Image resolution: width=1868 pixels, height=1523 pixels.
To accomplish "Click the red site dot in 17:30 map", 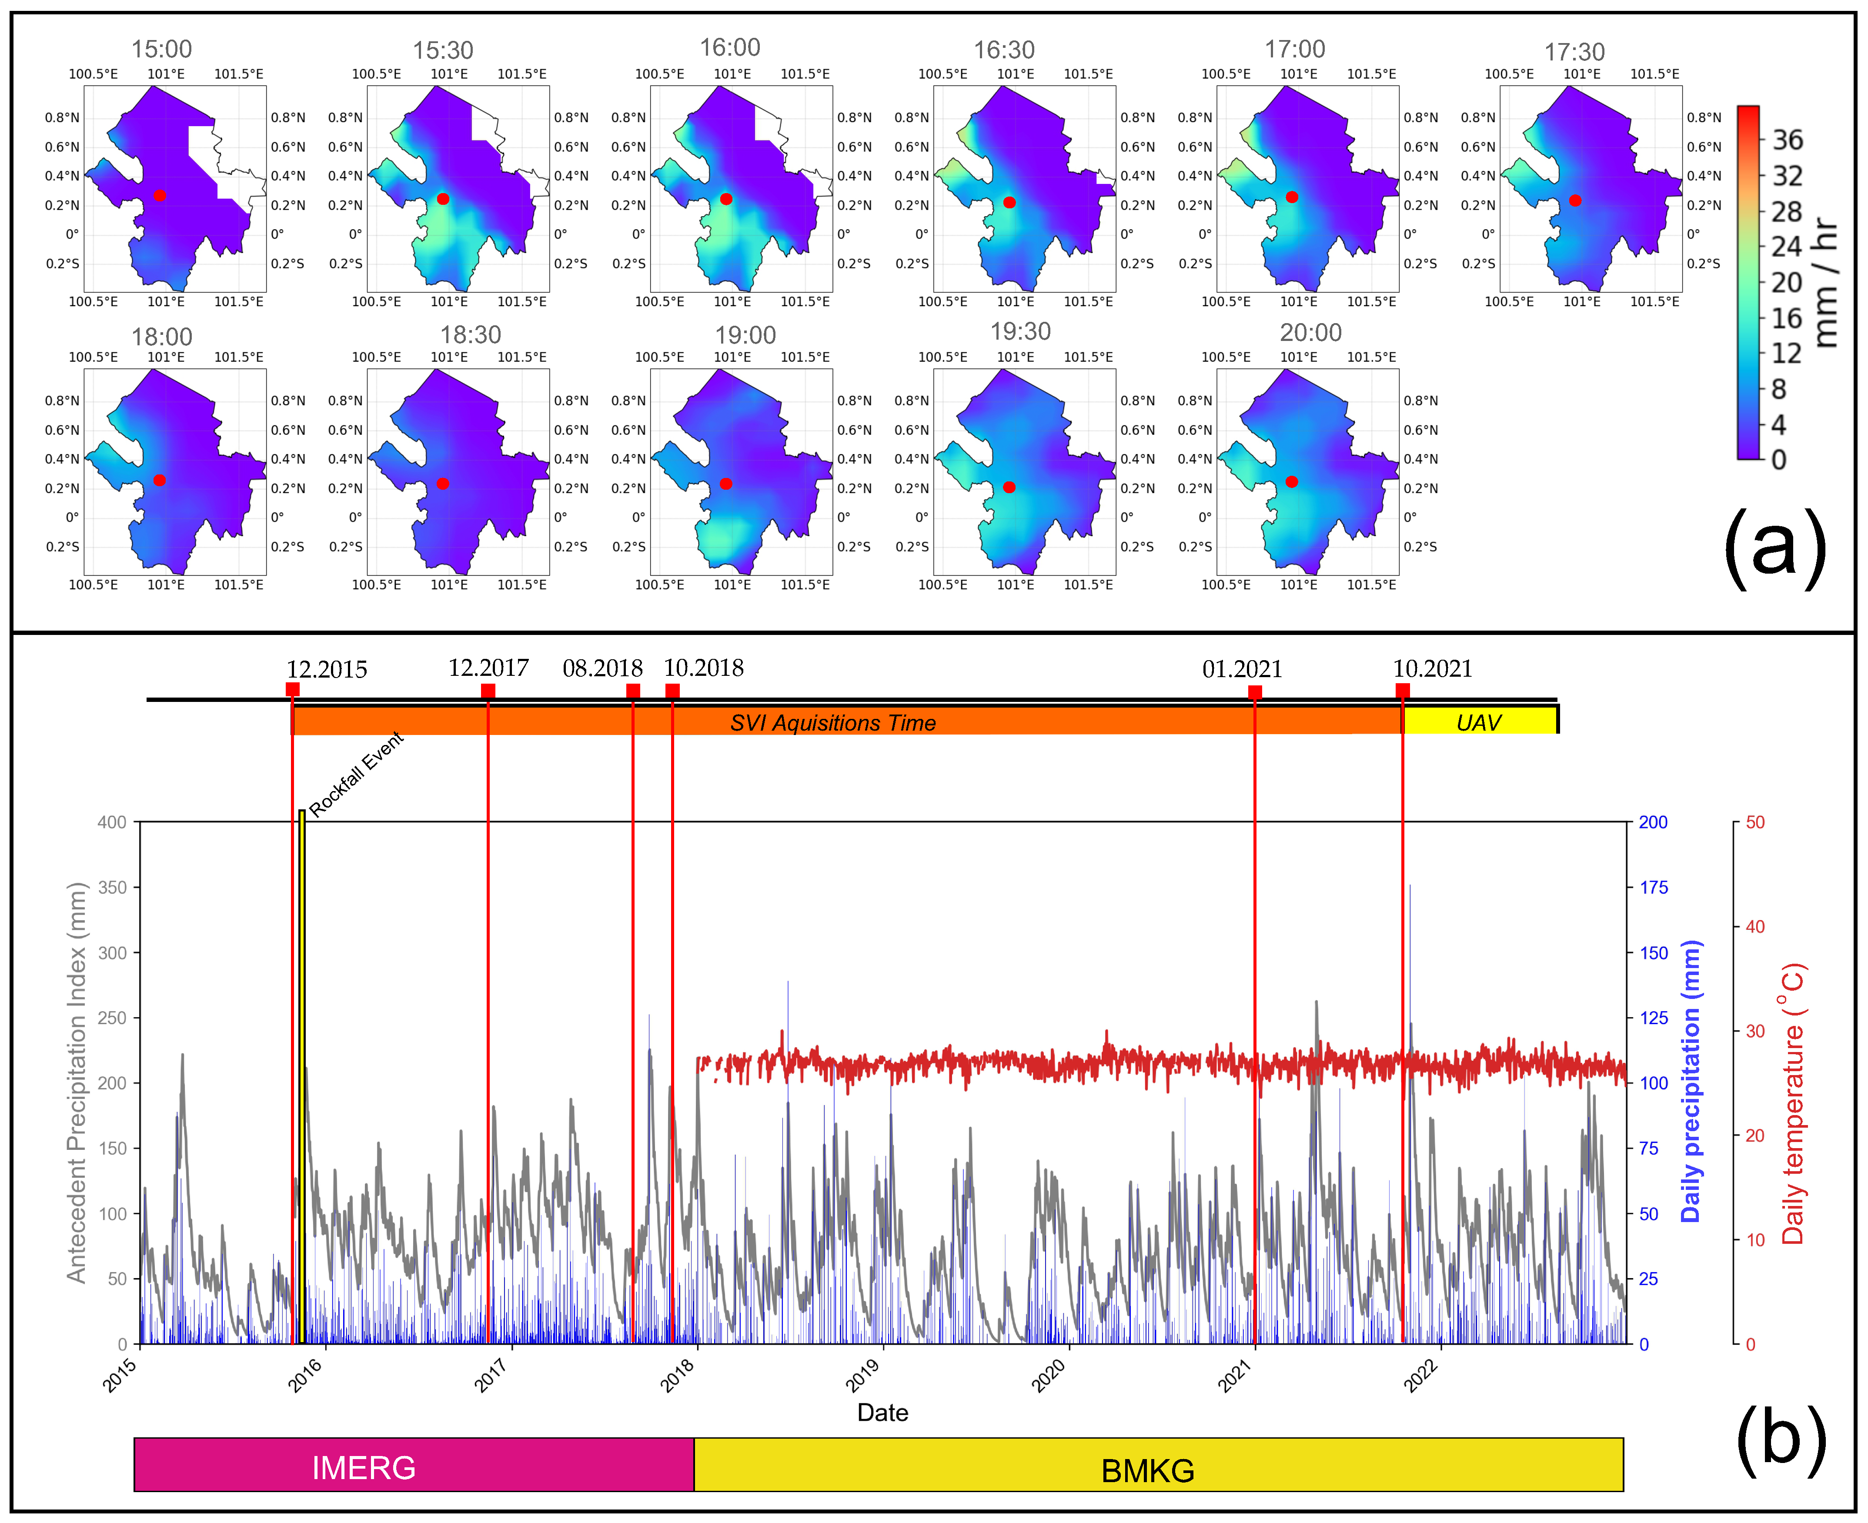I will tap(1575, 201).
